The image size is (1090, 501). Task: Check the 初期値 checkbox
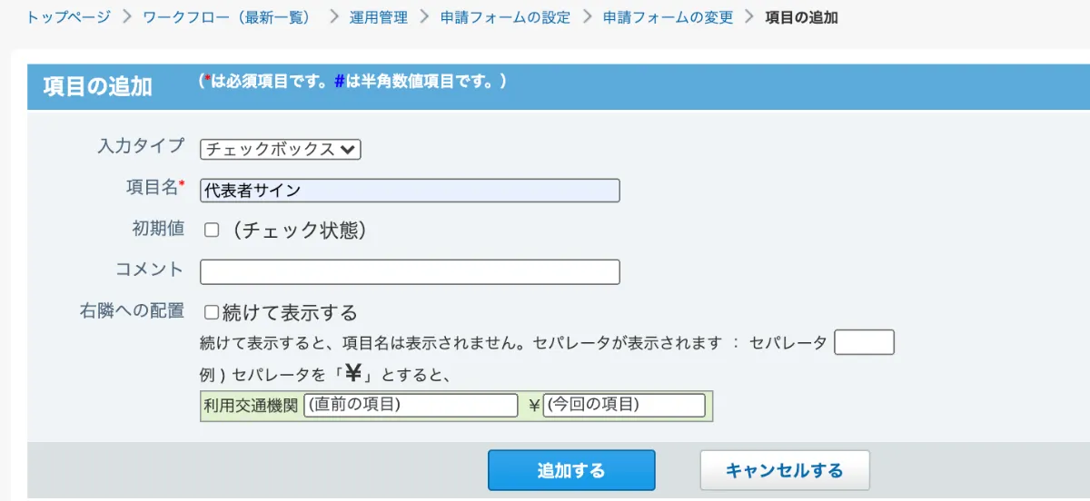[212, 231]
